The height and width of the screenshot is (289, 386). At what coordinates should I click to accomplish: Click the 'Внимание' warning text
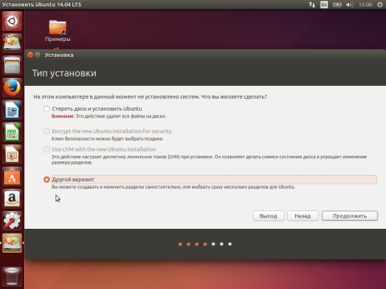click(x=63, y=116)
